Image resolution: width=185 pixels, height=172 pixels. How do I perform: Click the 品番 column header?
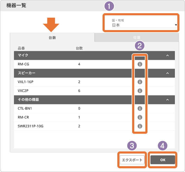(21, 48)
